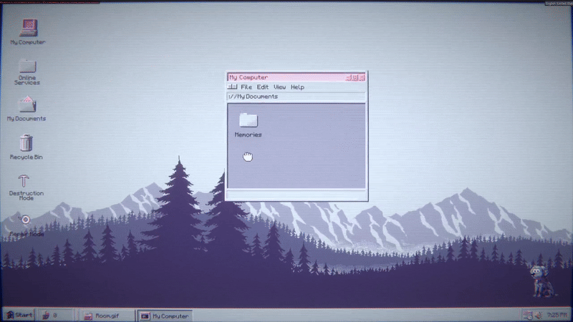Click the Start button
This screenshot has height=322, width=573.
(x=19, y=315)
